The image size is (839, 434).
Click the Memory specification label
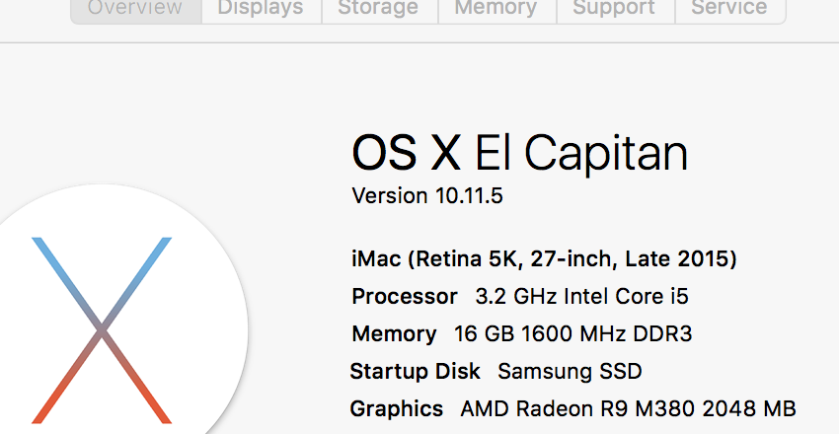click(394, 333)
